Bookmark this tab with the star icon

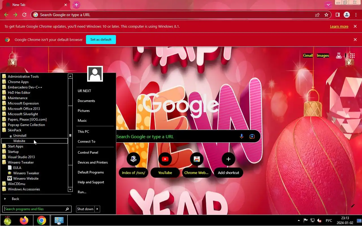pyautogui.click(x=326, y=15)
